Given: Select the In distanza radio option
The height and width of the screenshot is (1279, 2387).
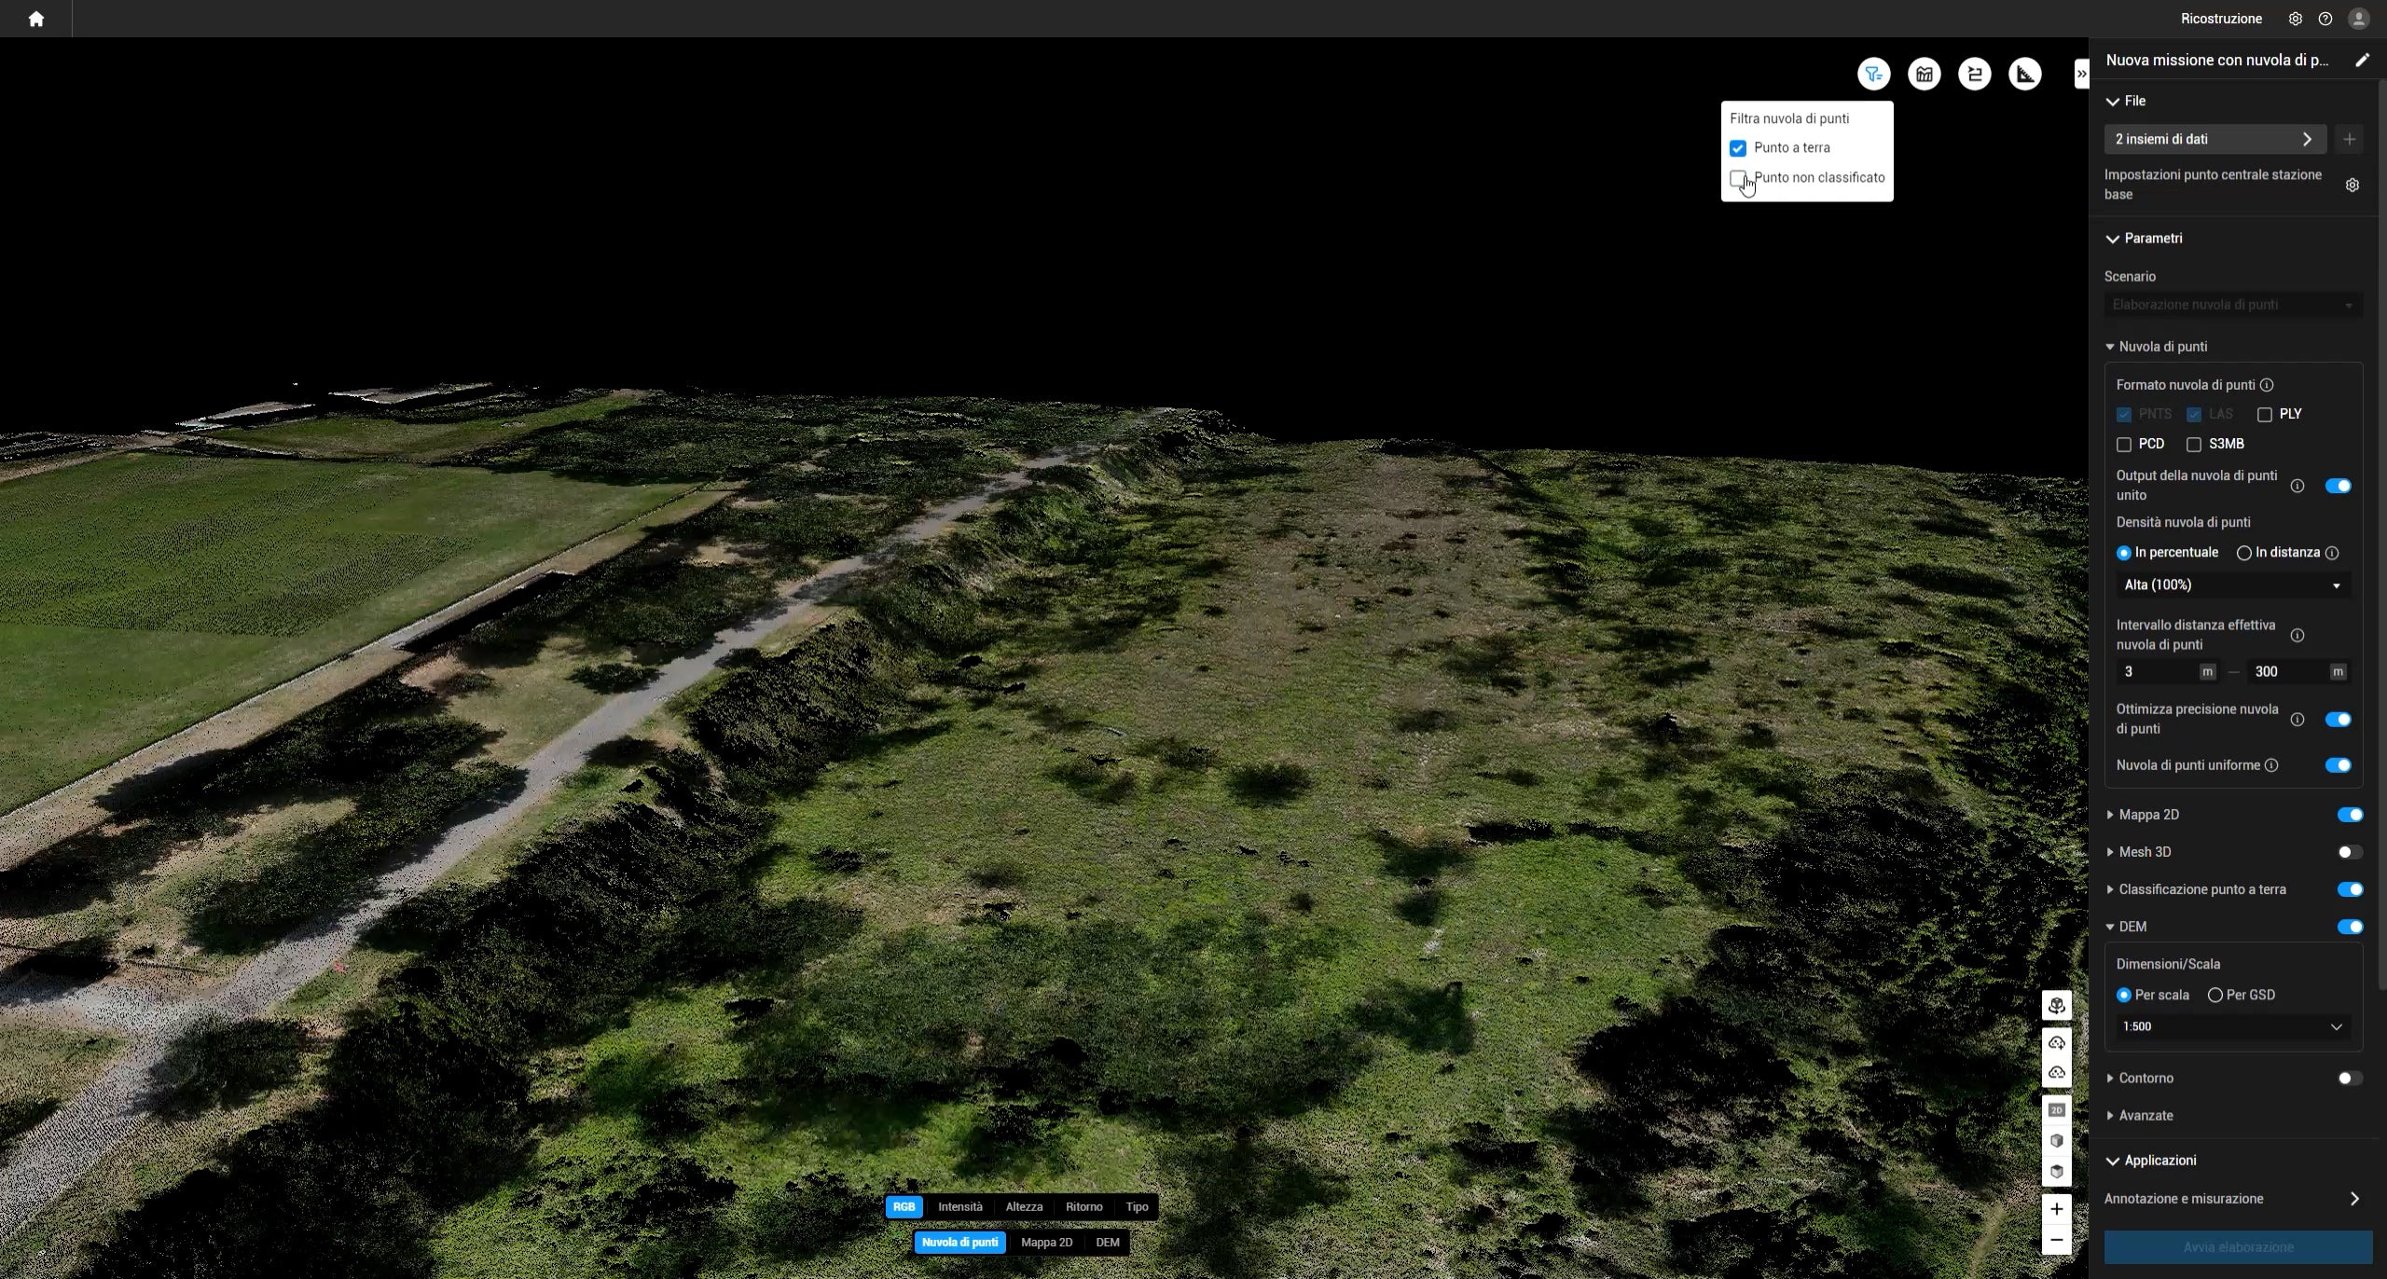Looking at the screenshot, I should click(2244, 553).
